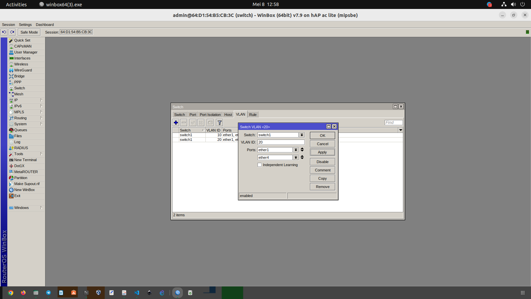Click the Remove (minus) toolbar icon in Switch window
This screenshot has height=299, width=531.
(x=184, y=123)
